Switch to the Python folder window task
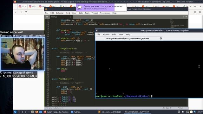Image resolution: width=203 pixels, height=114 pixels. click(76, 112)
